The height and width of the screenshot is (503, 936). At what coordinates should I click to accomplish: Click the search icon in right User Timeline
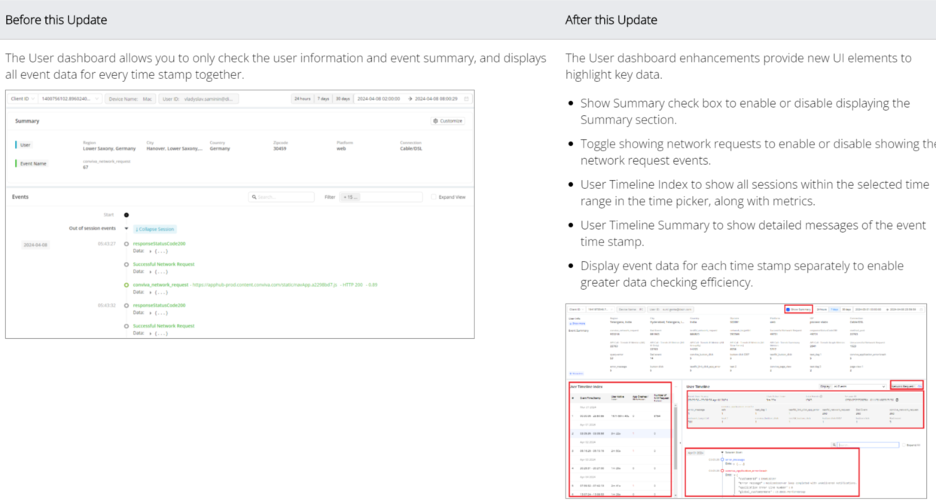(834, 445)
